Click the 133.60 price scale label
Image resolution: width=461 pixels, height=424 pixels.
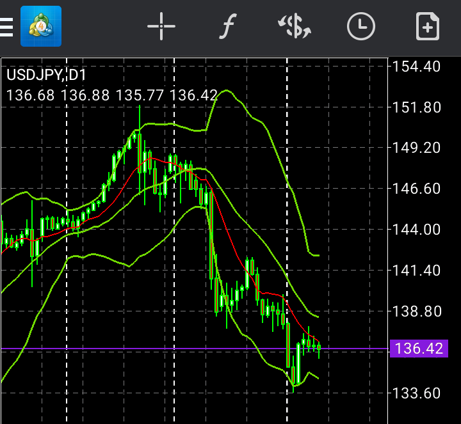coord(416,393)
